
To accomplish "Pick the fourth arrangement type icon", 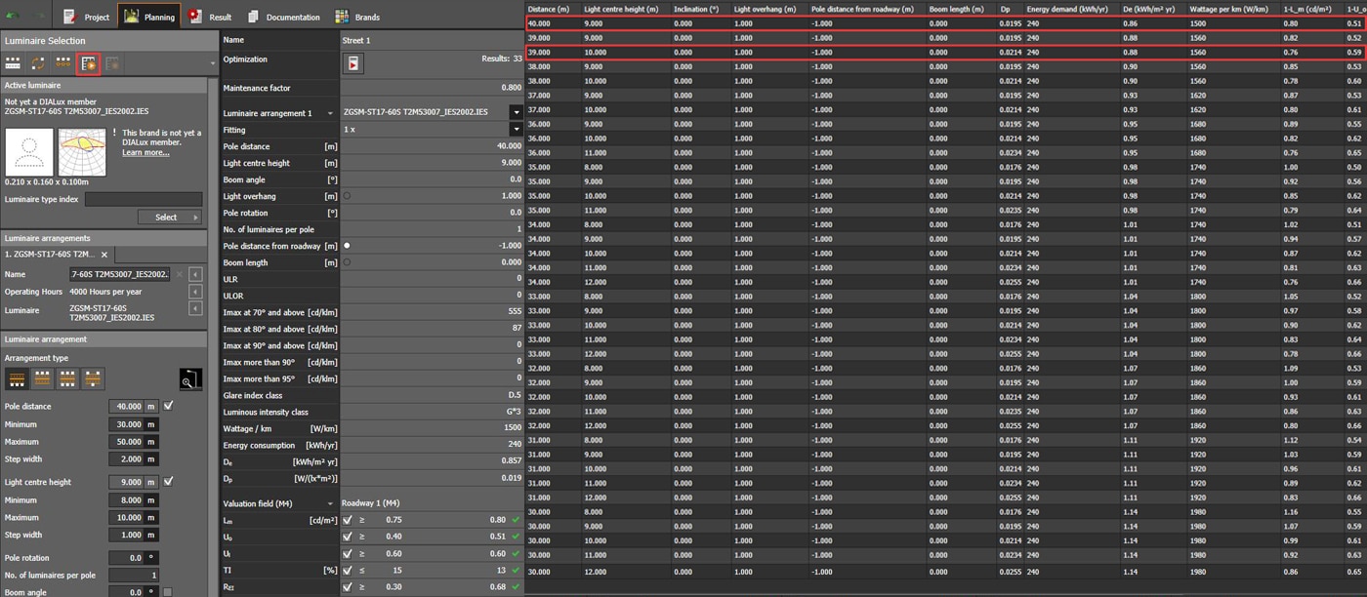I will pyautogui.click(x=93, y=378).
